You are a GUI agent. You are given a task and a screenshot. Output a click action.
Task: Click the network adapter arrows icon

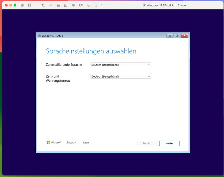pos(51,5)
